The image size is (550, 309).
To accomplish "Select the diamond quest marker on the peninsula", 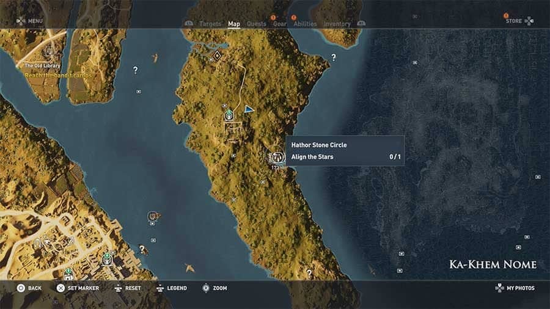I will (x=217, y=56).
